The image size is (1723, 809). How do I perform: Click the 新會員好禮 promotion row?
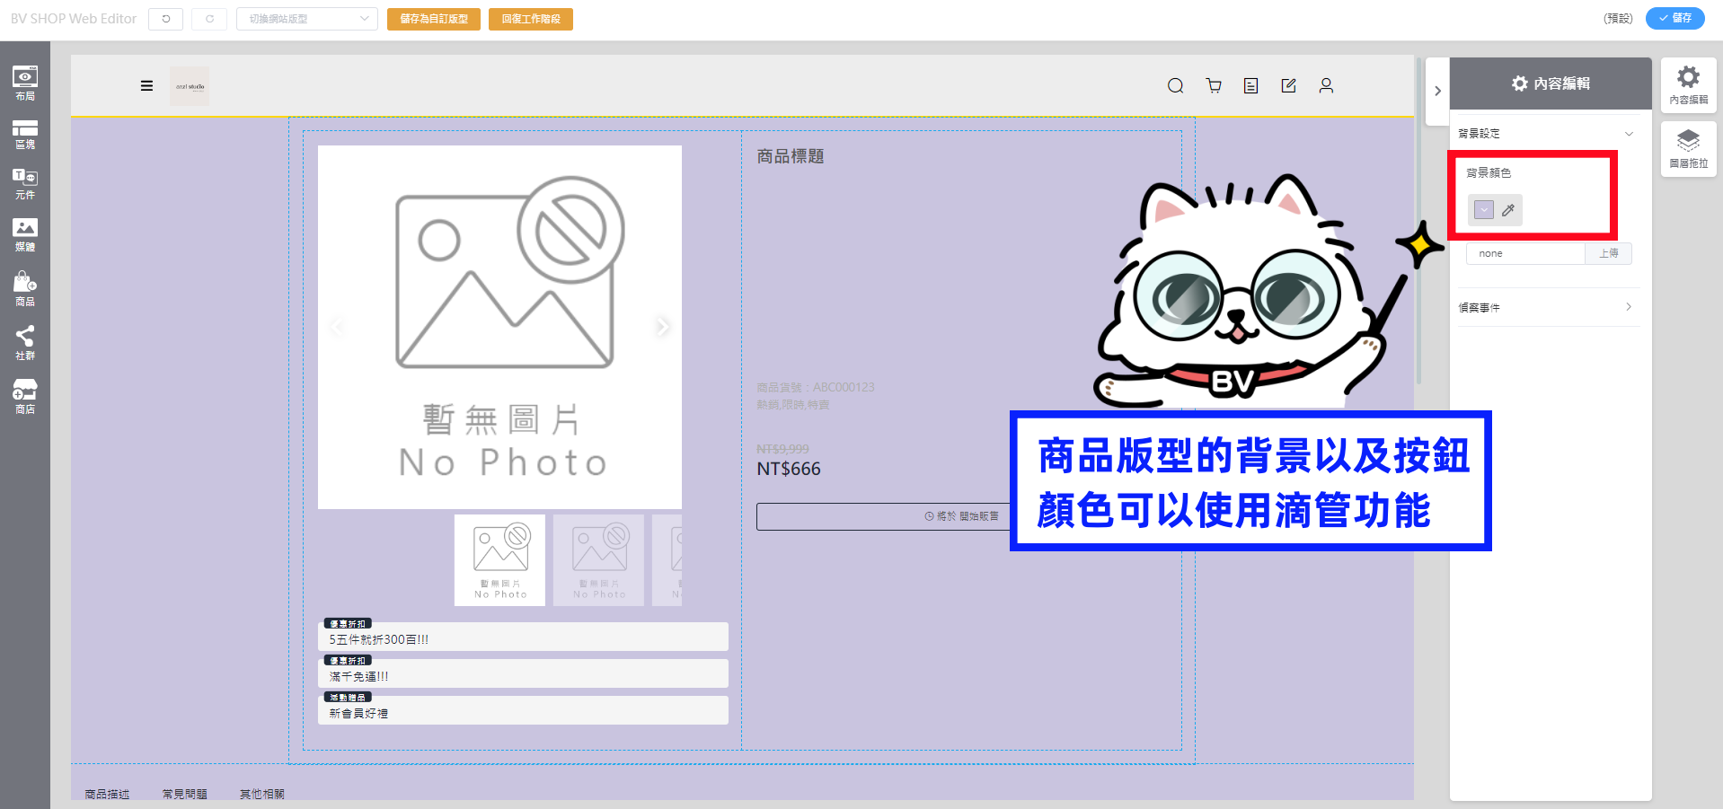coord(523,710)
